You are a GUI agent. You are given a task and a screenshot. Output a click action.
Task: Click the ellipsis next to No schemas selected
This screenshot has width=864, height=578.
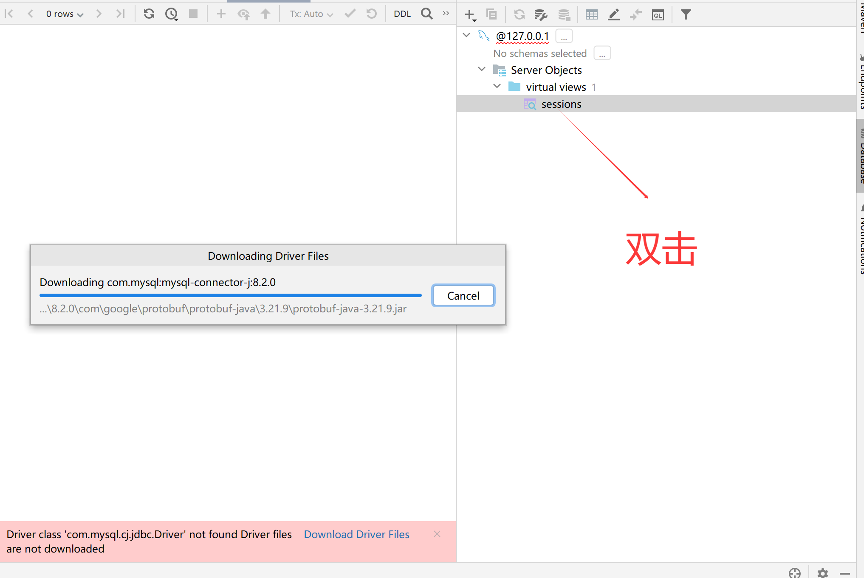[602, 53]
